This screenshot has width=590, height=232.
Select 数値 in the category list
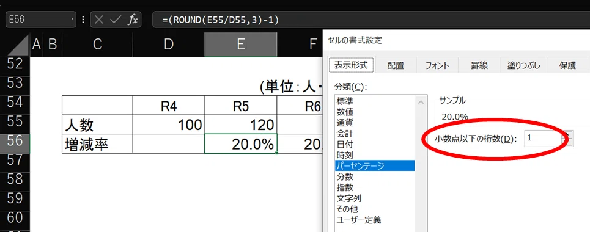click(375, 112)
